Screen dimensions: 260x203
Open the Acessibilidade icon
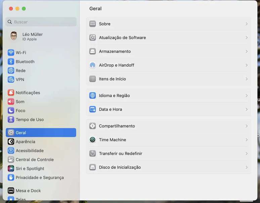[x=11, y=151]
